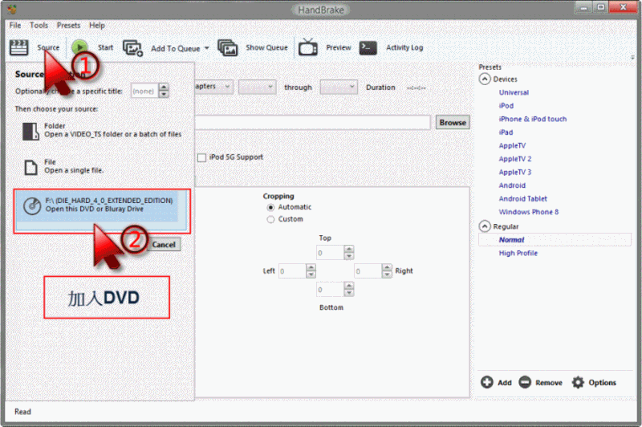Increase the Left cropping value

311,267
